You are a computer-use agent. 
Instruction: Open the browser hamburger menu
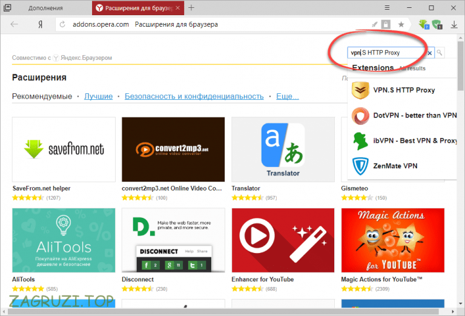click(x=387, y=8)
